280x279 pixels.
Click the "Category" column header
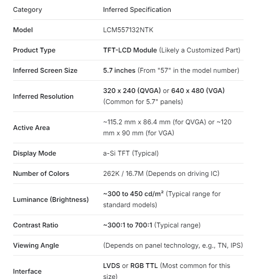[x=27, y=10]
